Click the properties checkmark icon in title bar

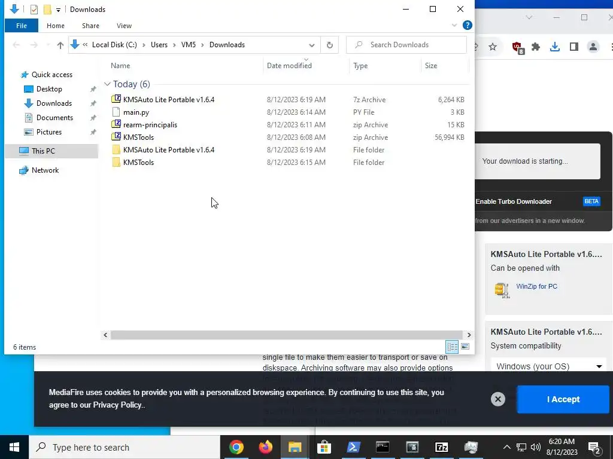(x=34, y=10)
